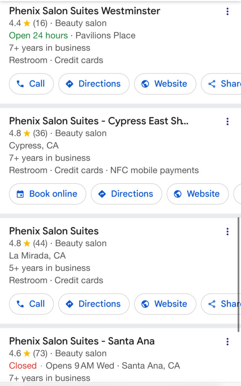The height and width of the screenshot is (386, 241).
Task: Open the La Mirada salon website
Action: click(x=165, y=304)
